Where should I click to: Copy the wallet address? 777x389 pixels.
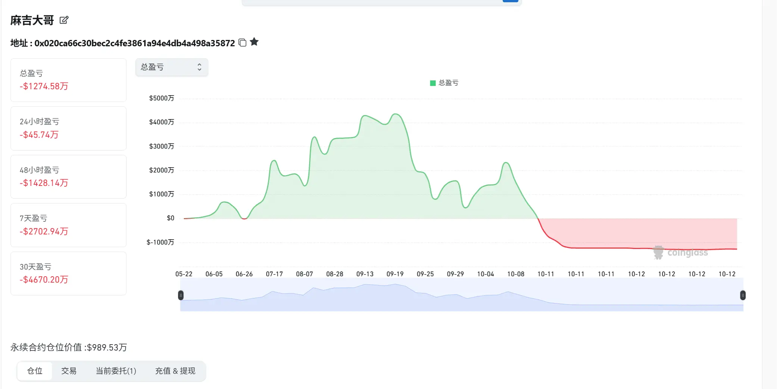pyautogui.click(x=242, y=43)
